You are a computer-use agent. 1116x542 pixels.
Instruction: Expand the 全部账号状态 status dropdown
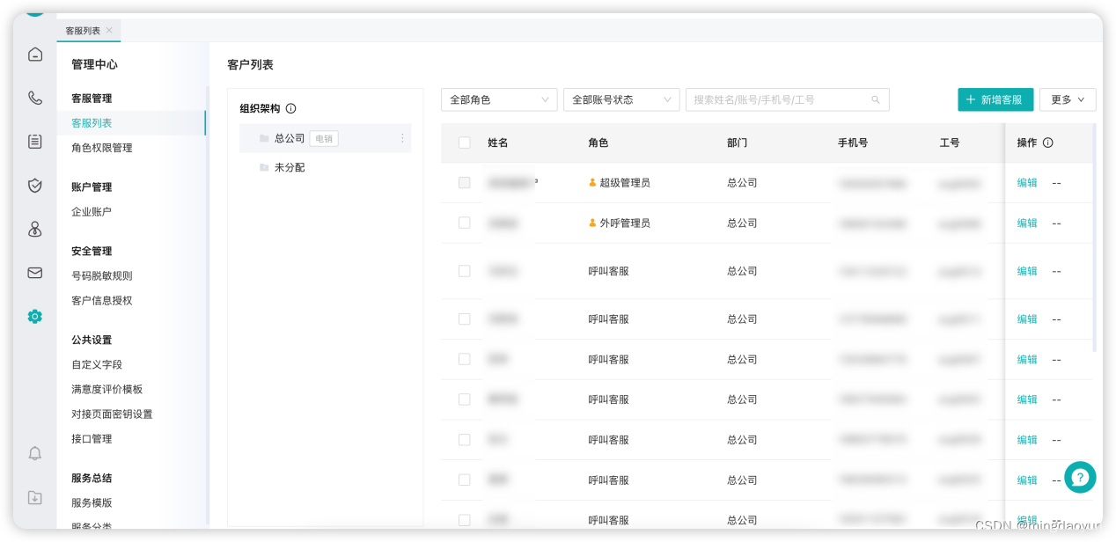(x=621, y=99)
